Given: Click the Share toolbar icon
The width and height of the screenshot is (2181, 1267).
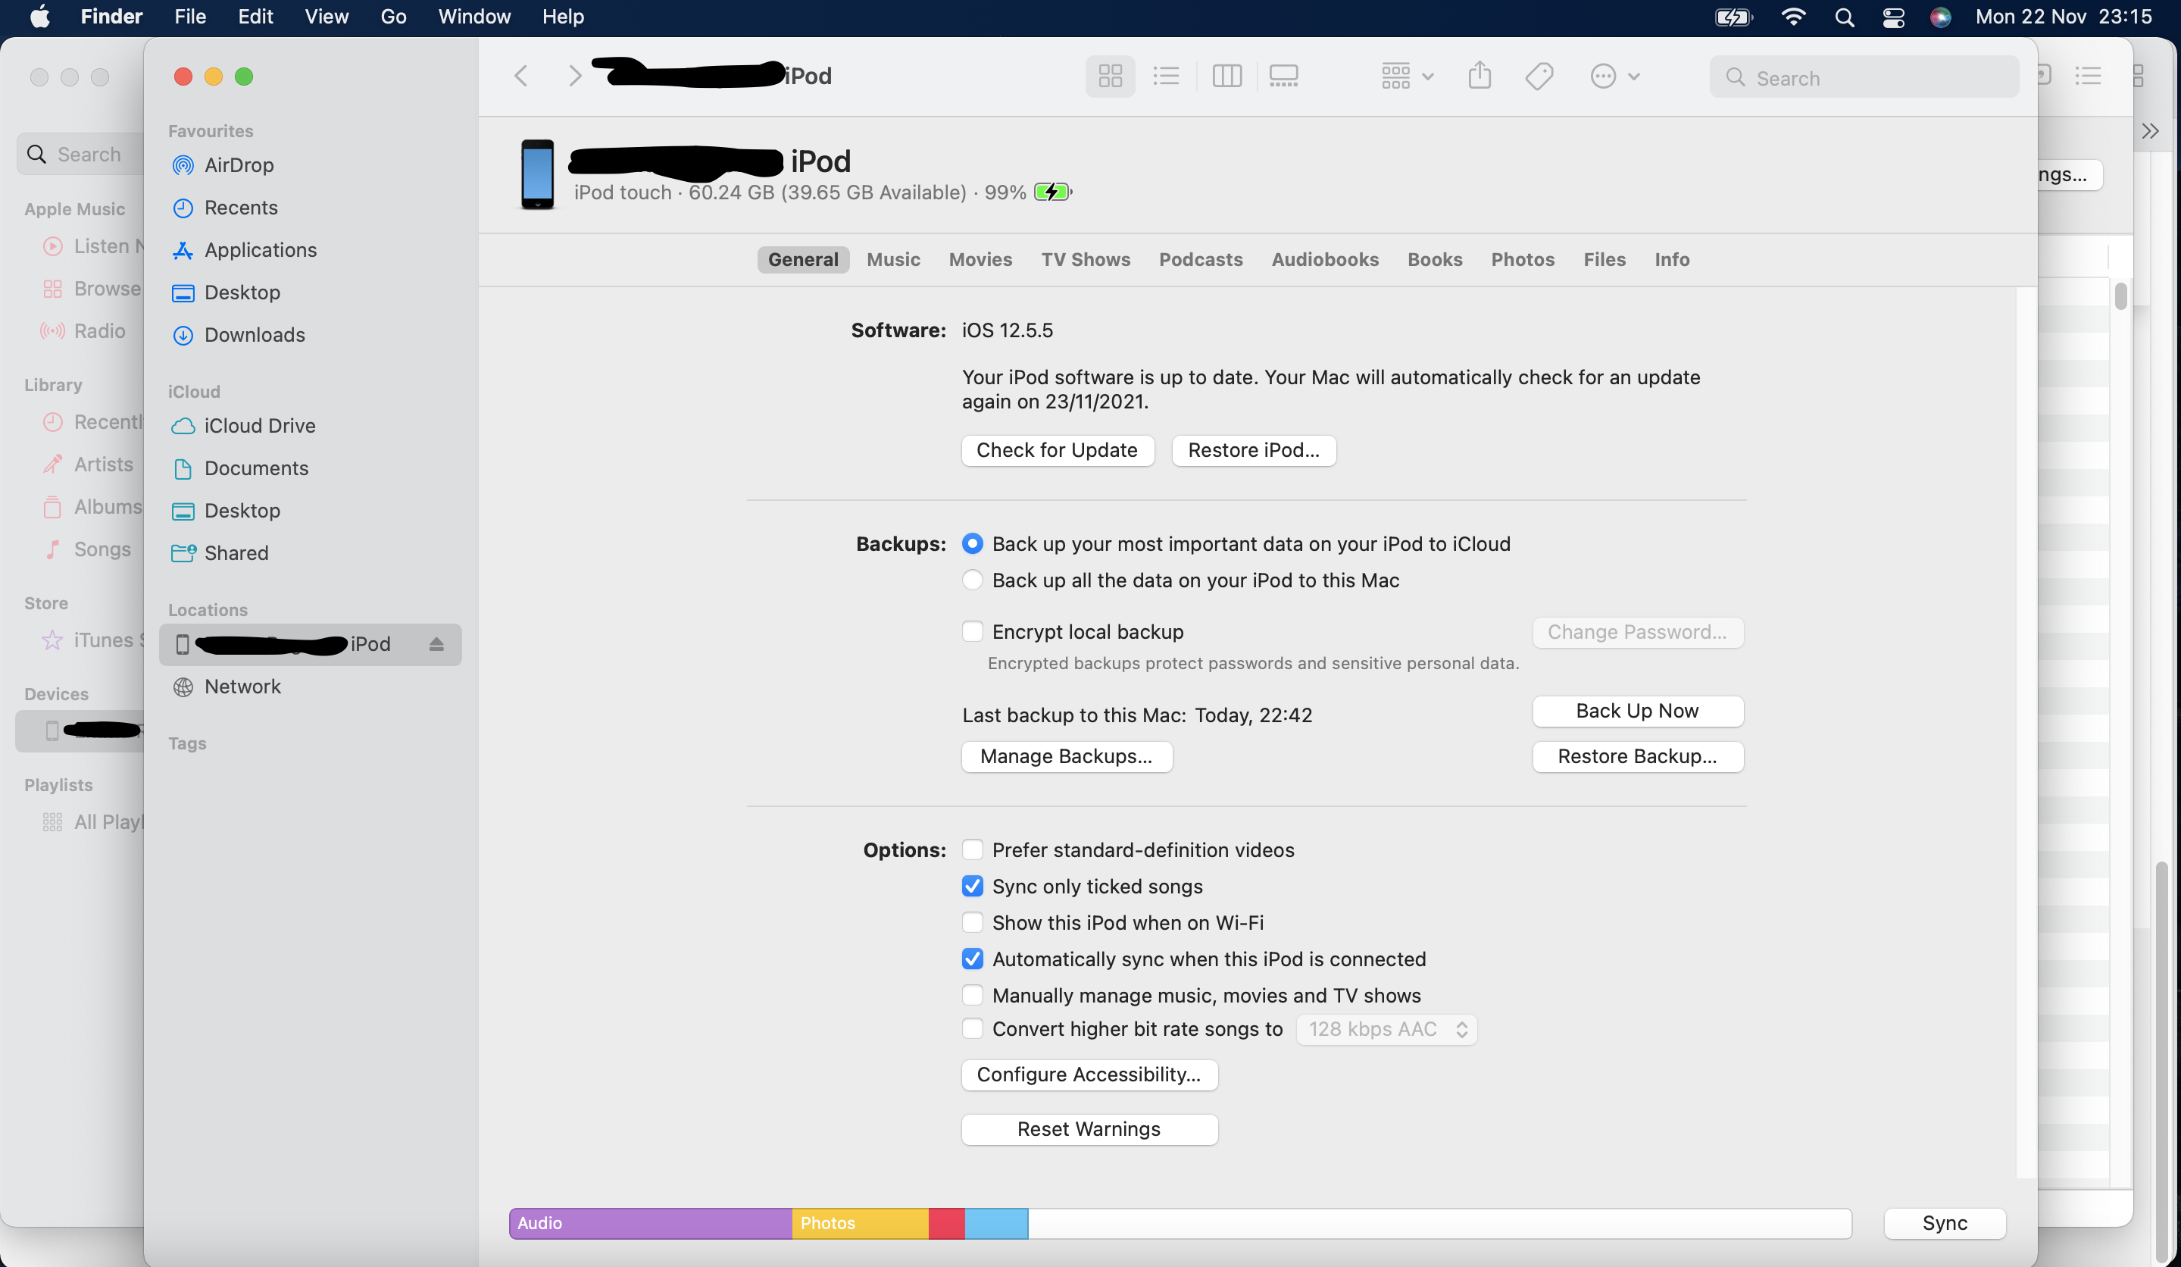Looking at the screenshot, I should [1480, 77].
